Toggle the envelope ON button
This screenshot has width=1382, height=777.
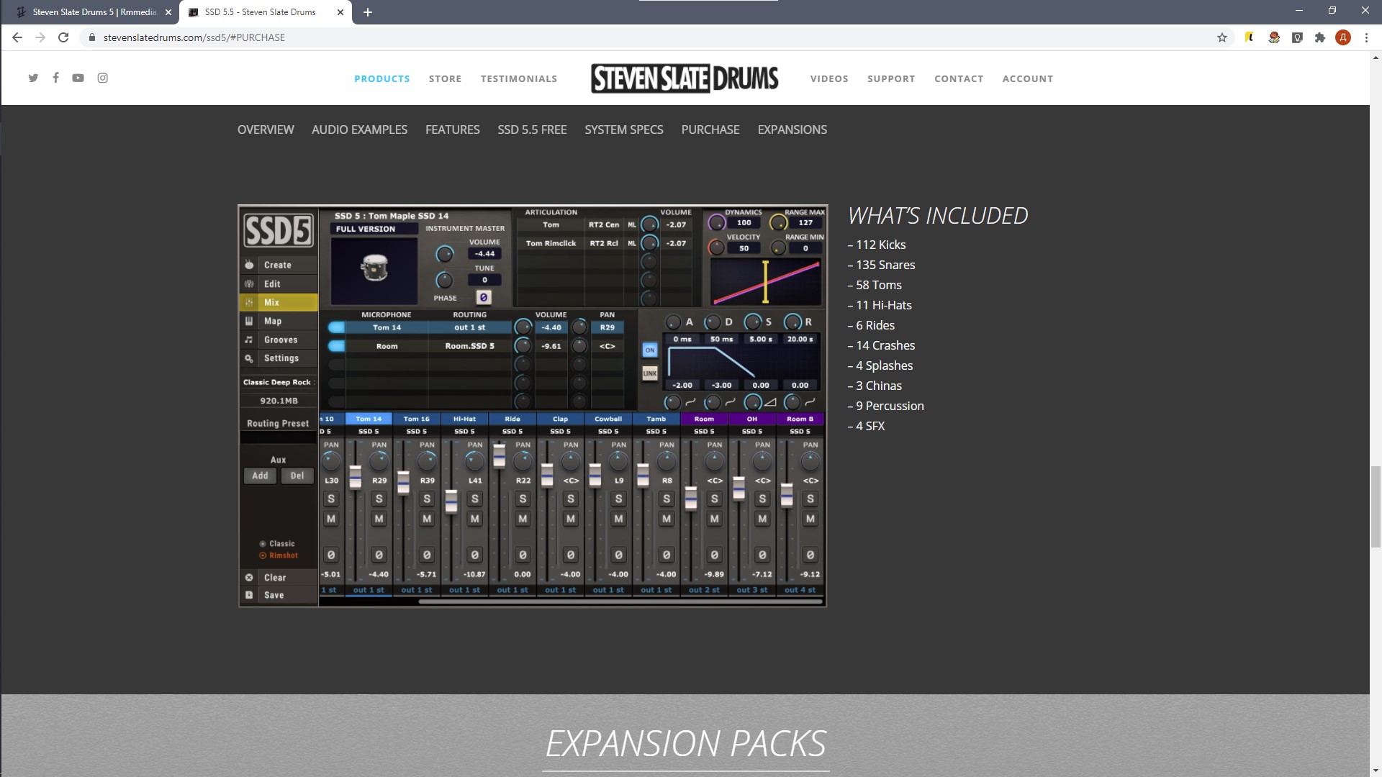click(x=650, y=350)
